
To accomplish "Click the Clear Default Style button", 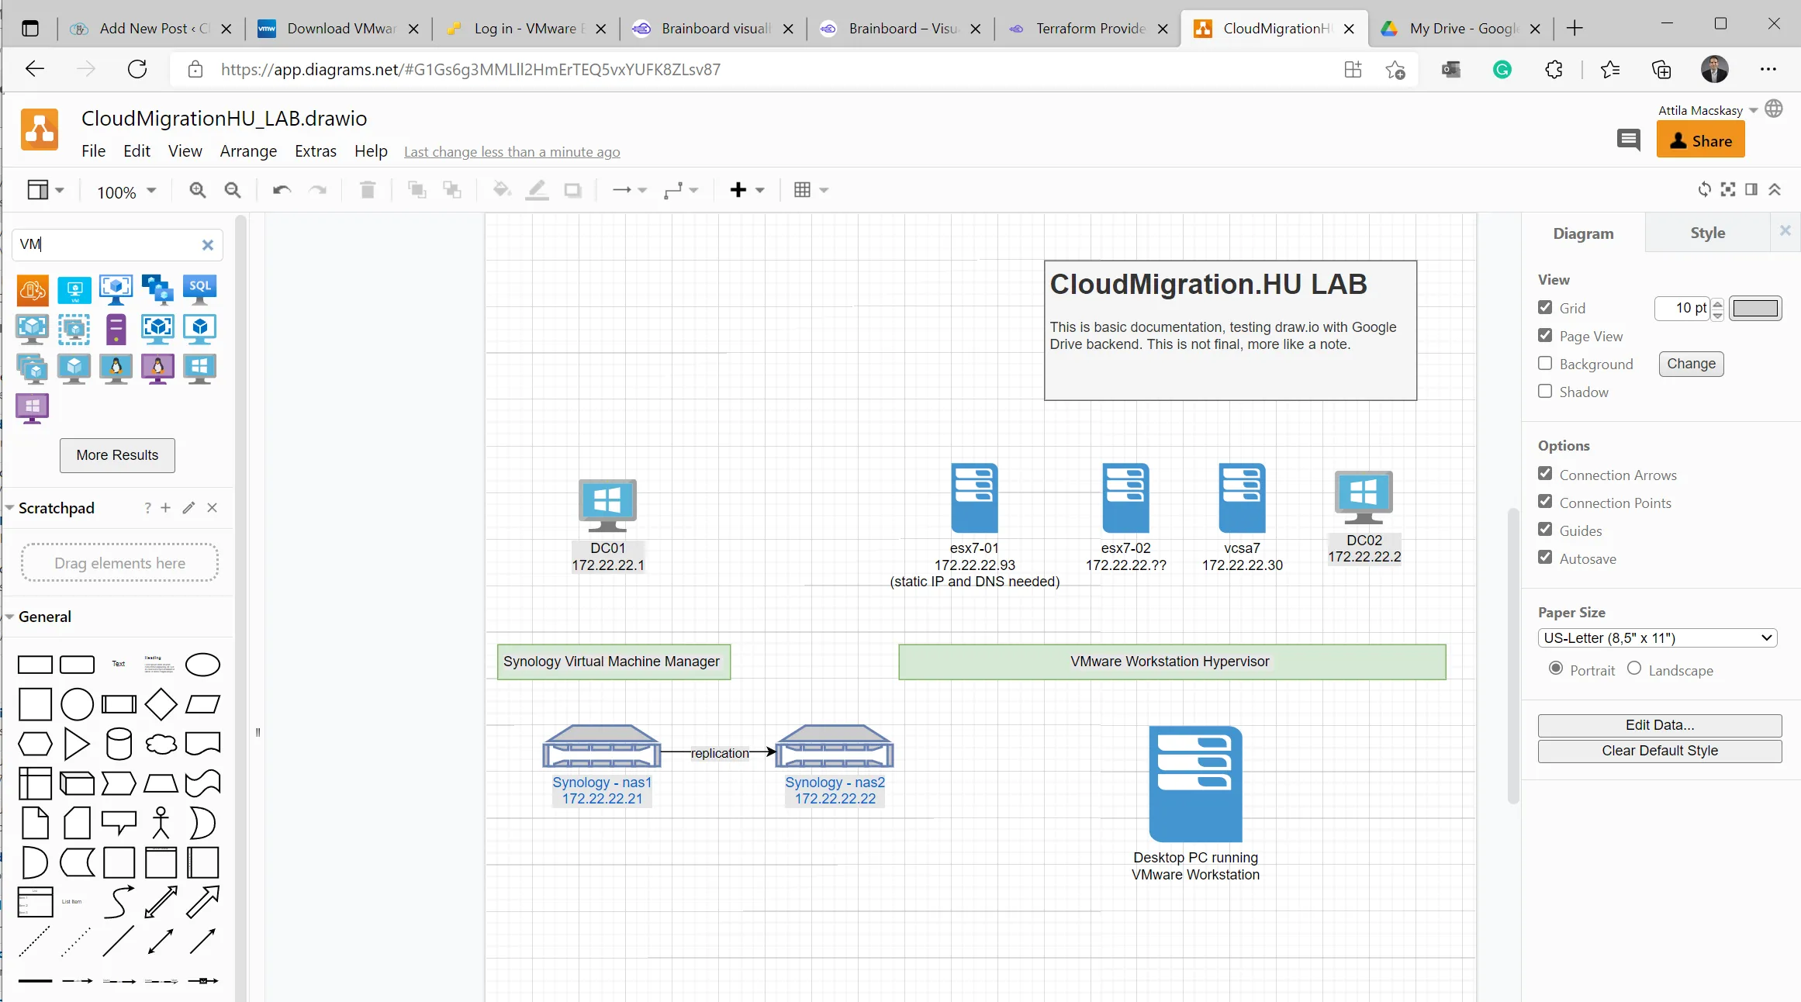I will [x=1660, y=751].
